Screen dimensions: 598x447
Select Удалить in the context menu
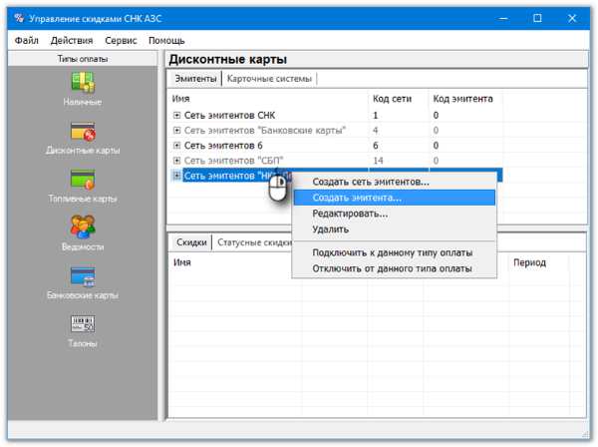pos(330,229)
